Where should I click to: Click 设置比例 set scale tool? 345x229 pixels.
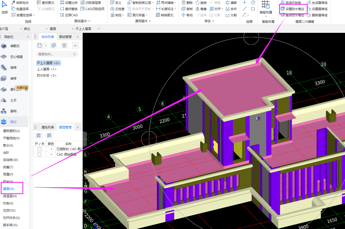69,3
